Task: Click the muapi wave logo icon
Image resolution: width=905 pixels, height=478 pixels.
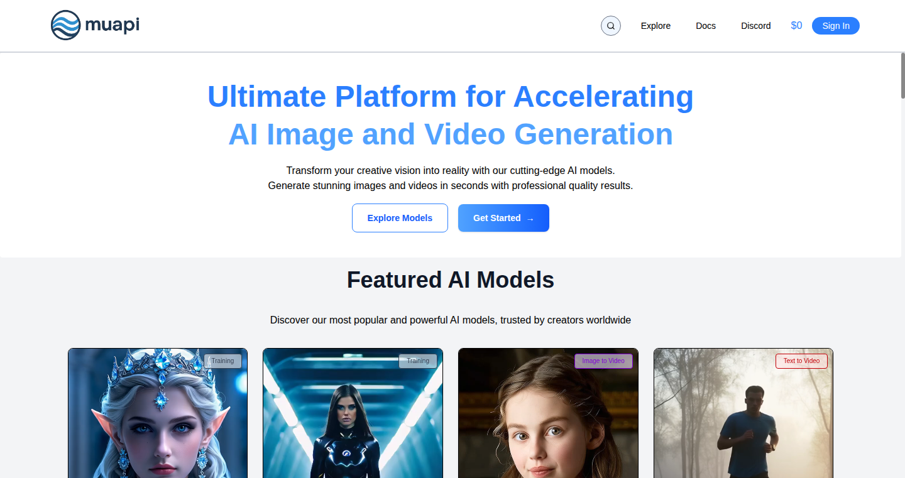Action: 65,25
